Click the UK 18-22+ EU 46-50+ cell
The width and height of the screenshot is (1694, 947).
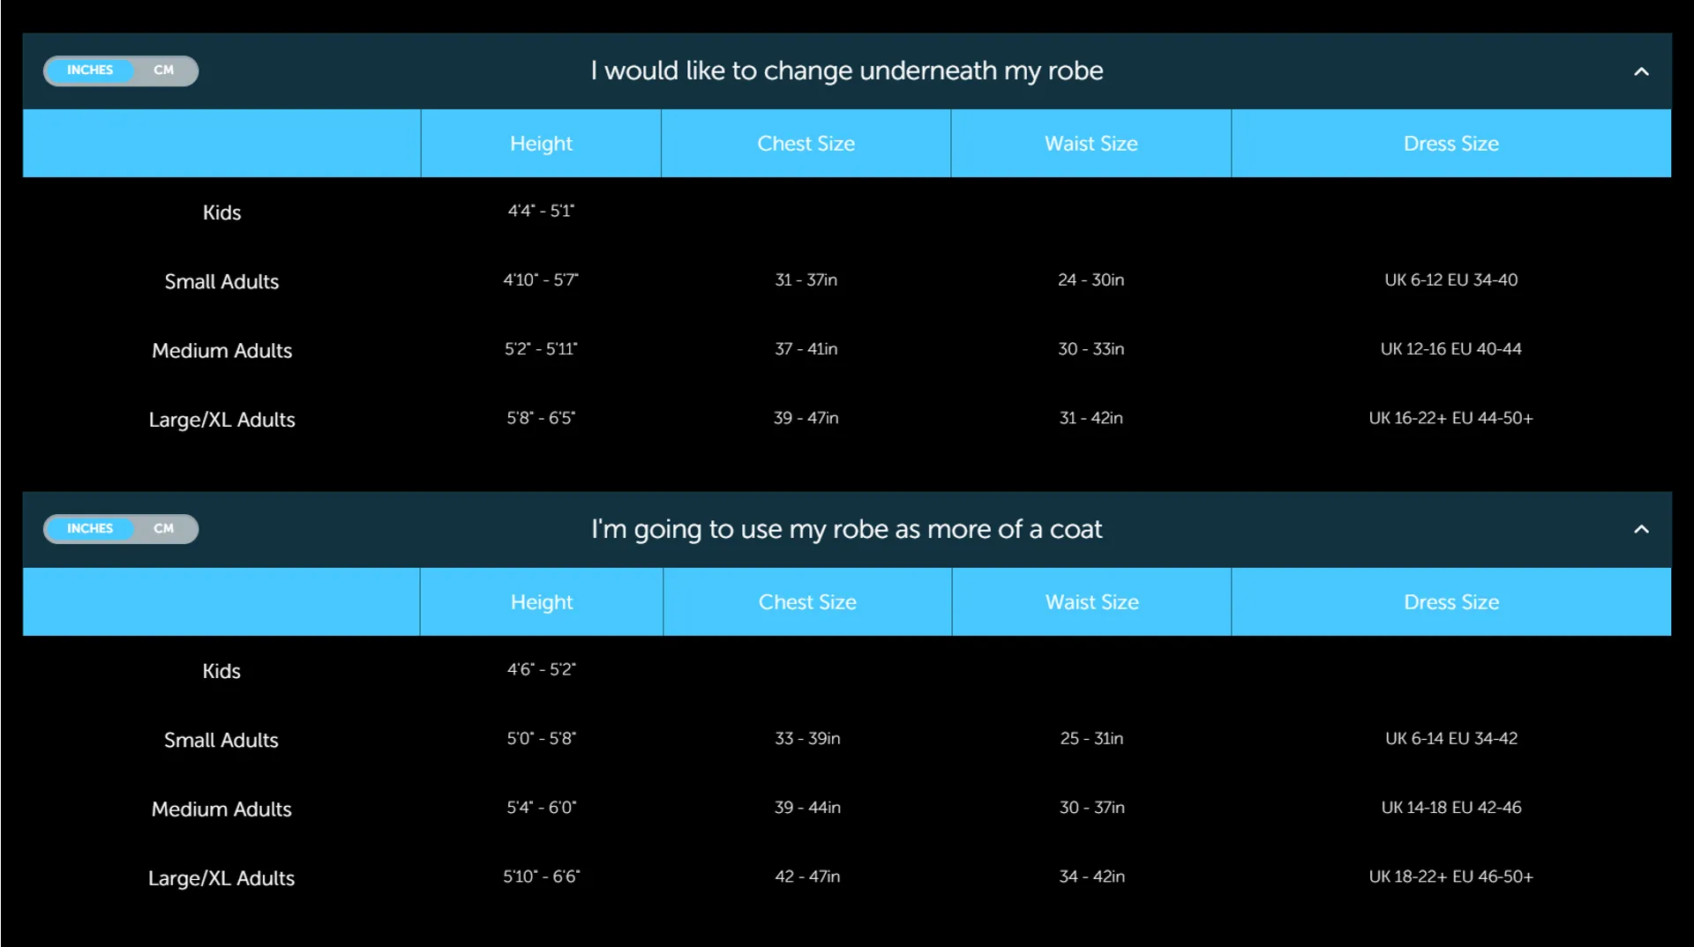pos(1451,876)
